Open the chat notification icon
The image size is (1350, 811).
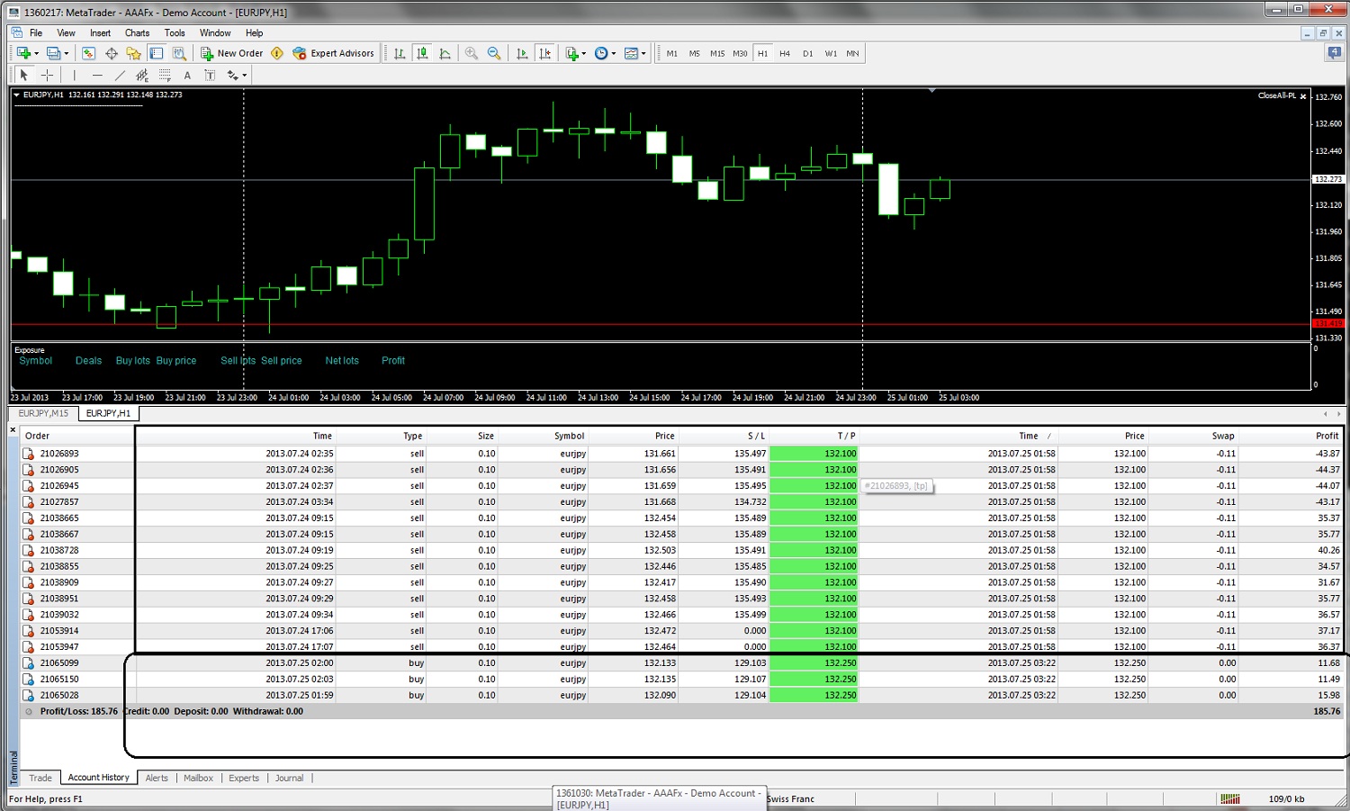coord(1334,53)
